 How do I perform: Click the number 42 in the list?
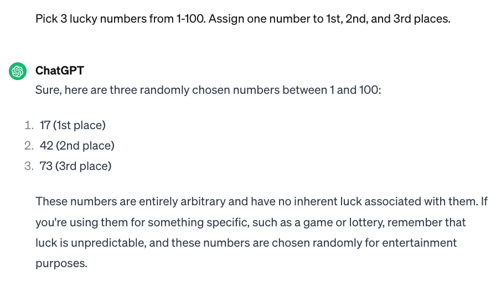(46, 146)
